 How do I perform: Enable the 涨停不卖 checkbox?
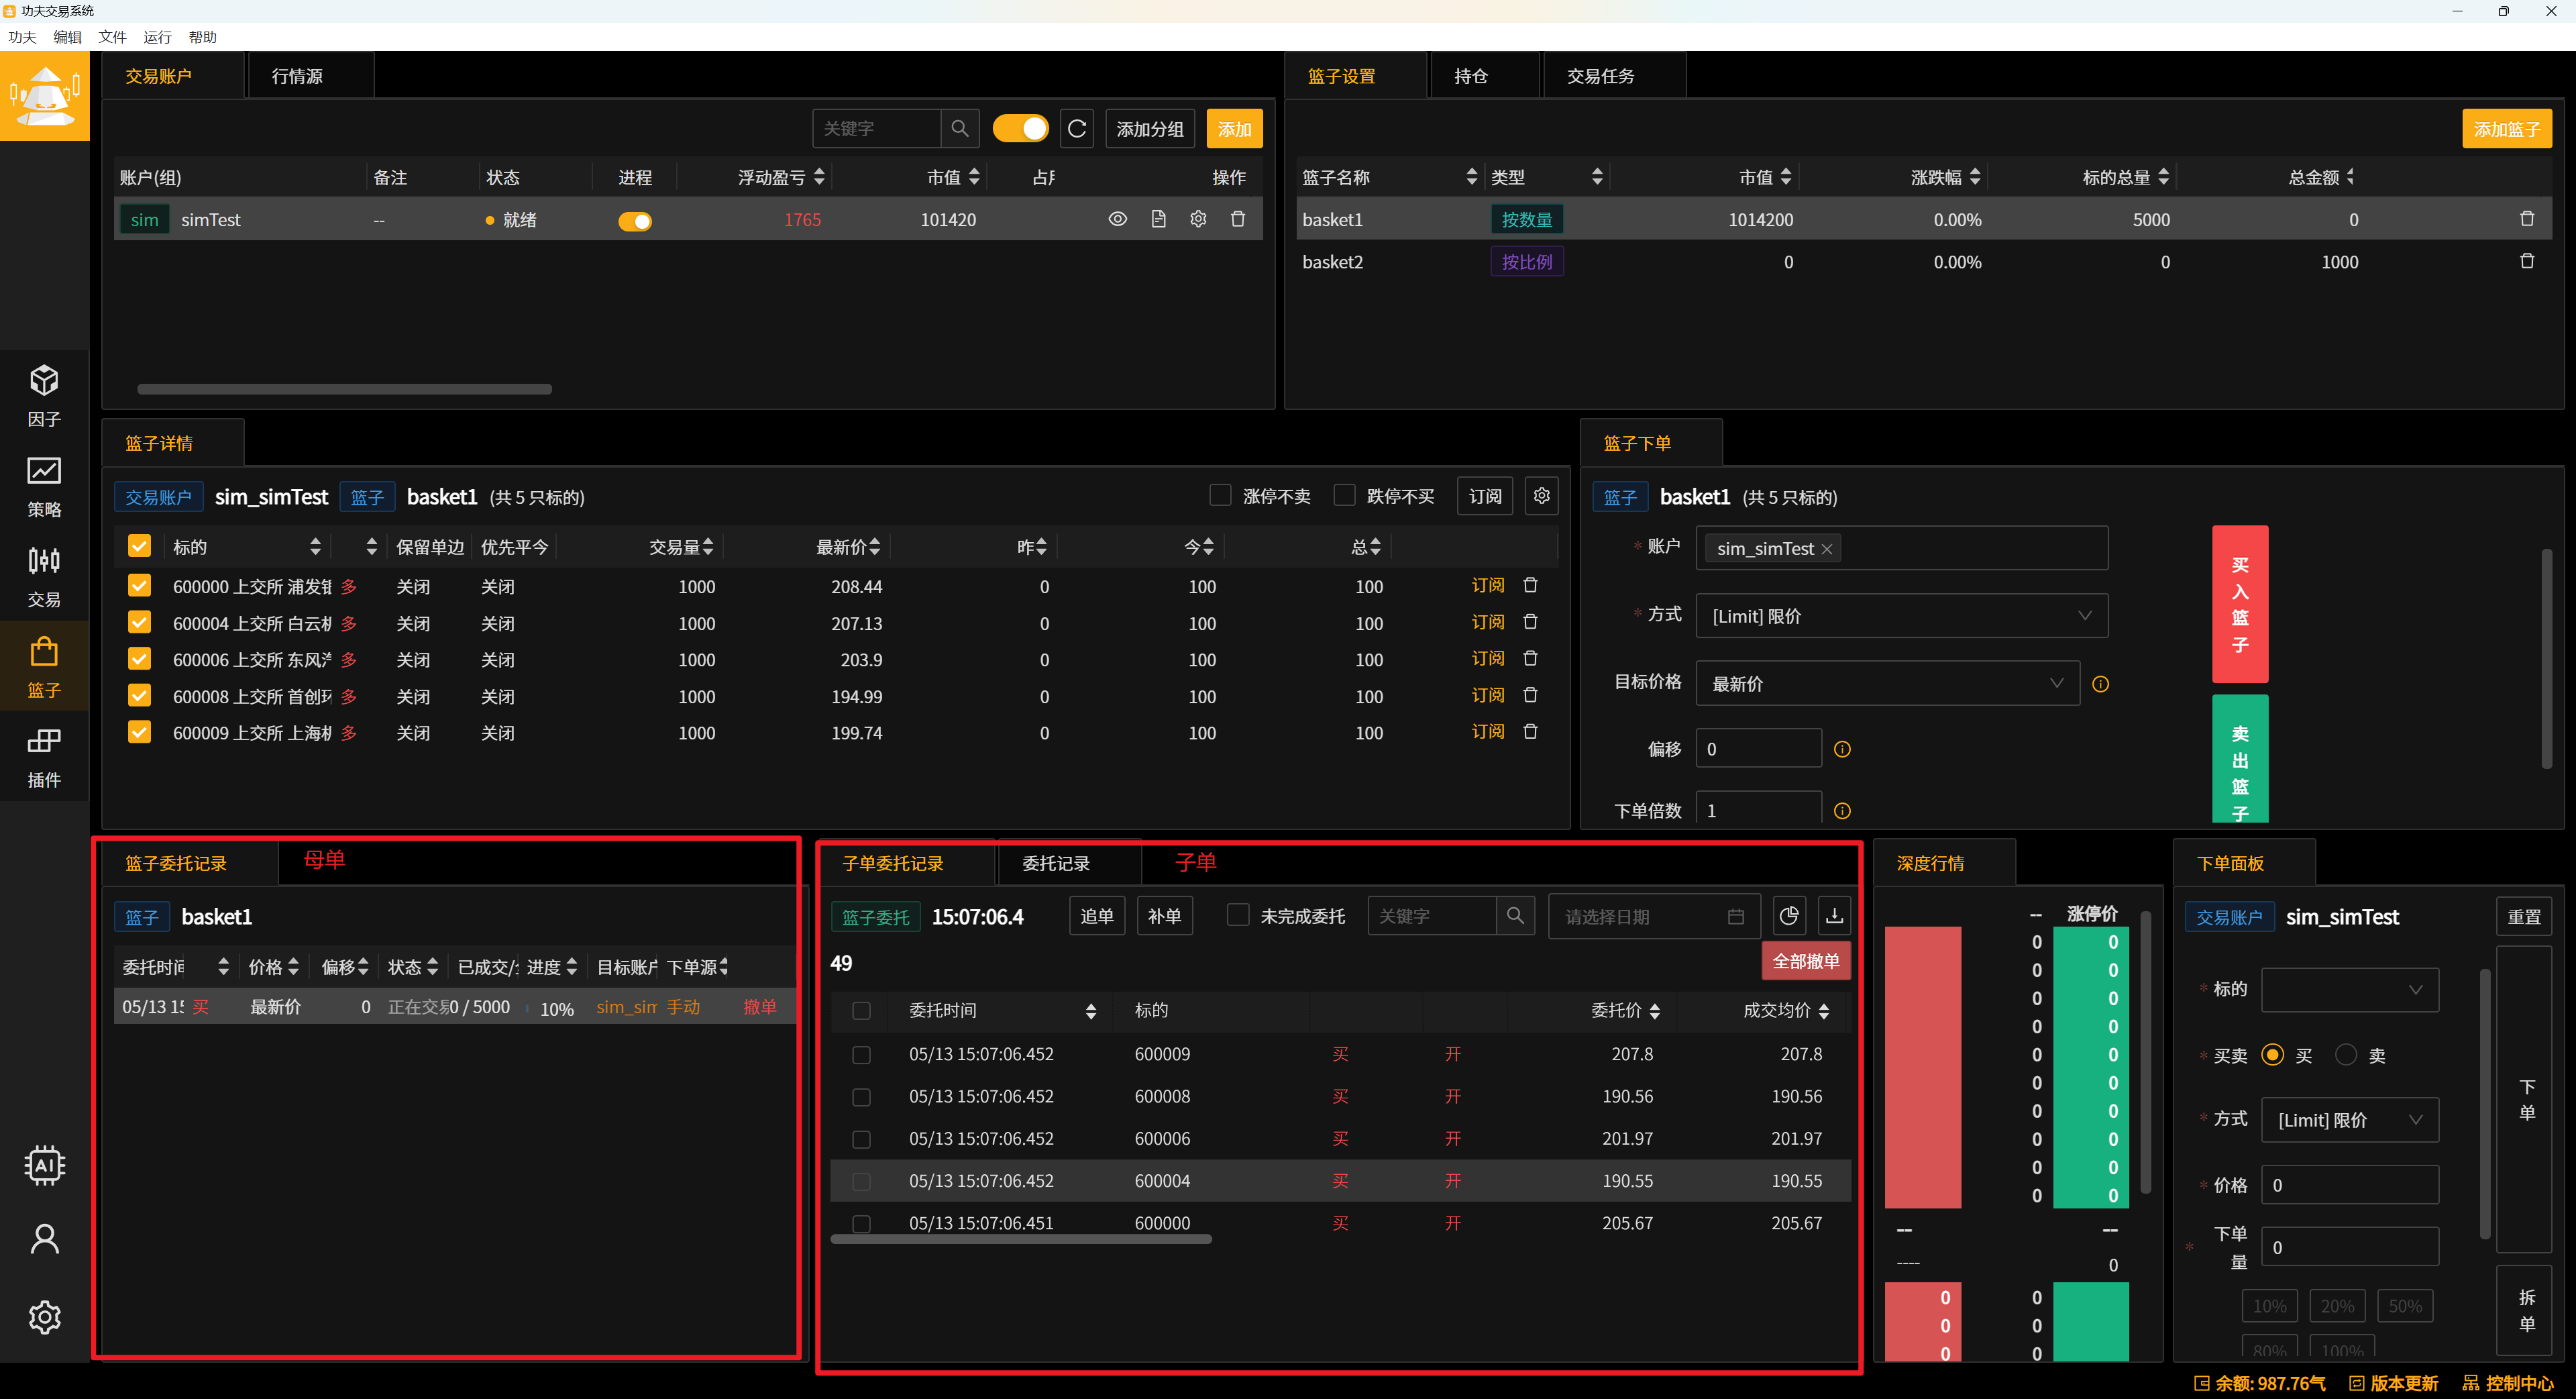pos(1220,495)
